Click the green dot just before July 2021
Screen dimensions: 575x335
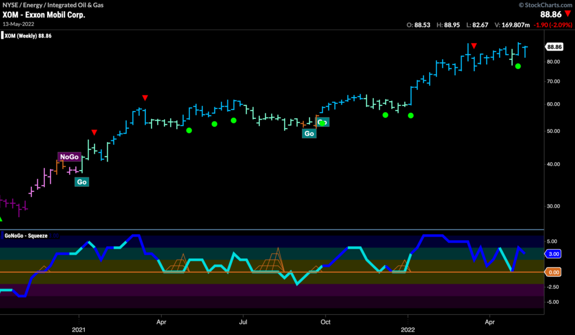[x=234, y=121]
